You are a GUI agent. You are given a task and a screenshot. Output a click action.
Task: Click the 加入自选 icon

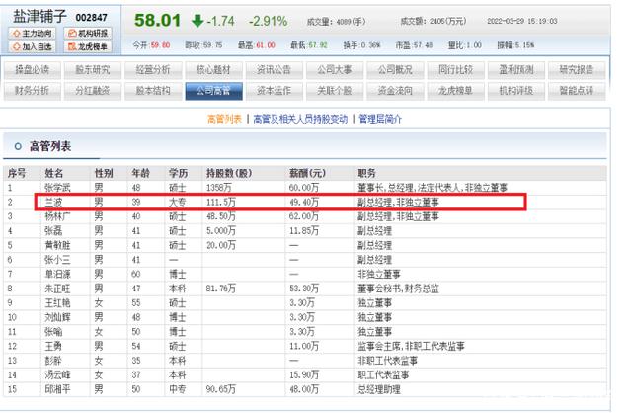point(17,46)
